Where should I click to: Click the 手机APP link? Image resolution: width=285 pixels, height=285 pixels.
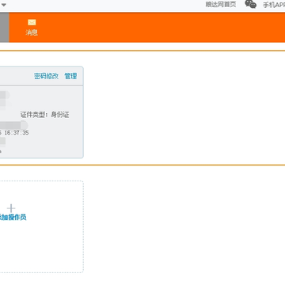coord(274,5)
